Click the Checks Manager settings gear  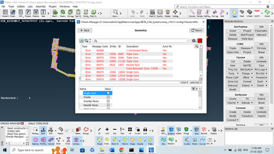pyautogui.click(x=194, y=41)
